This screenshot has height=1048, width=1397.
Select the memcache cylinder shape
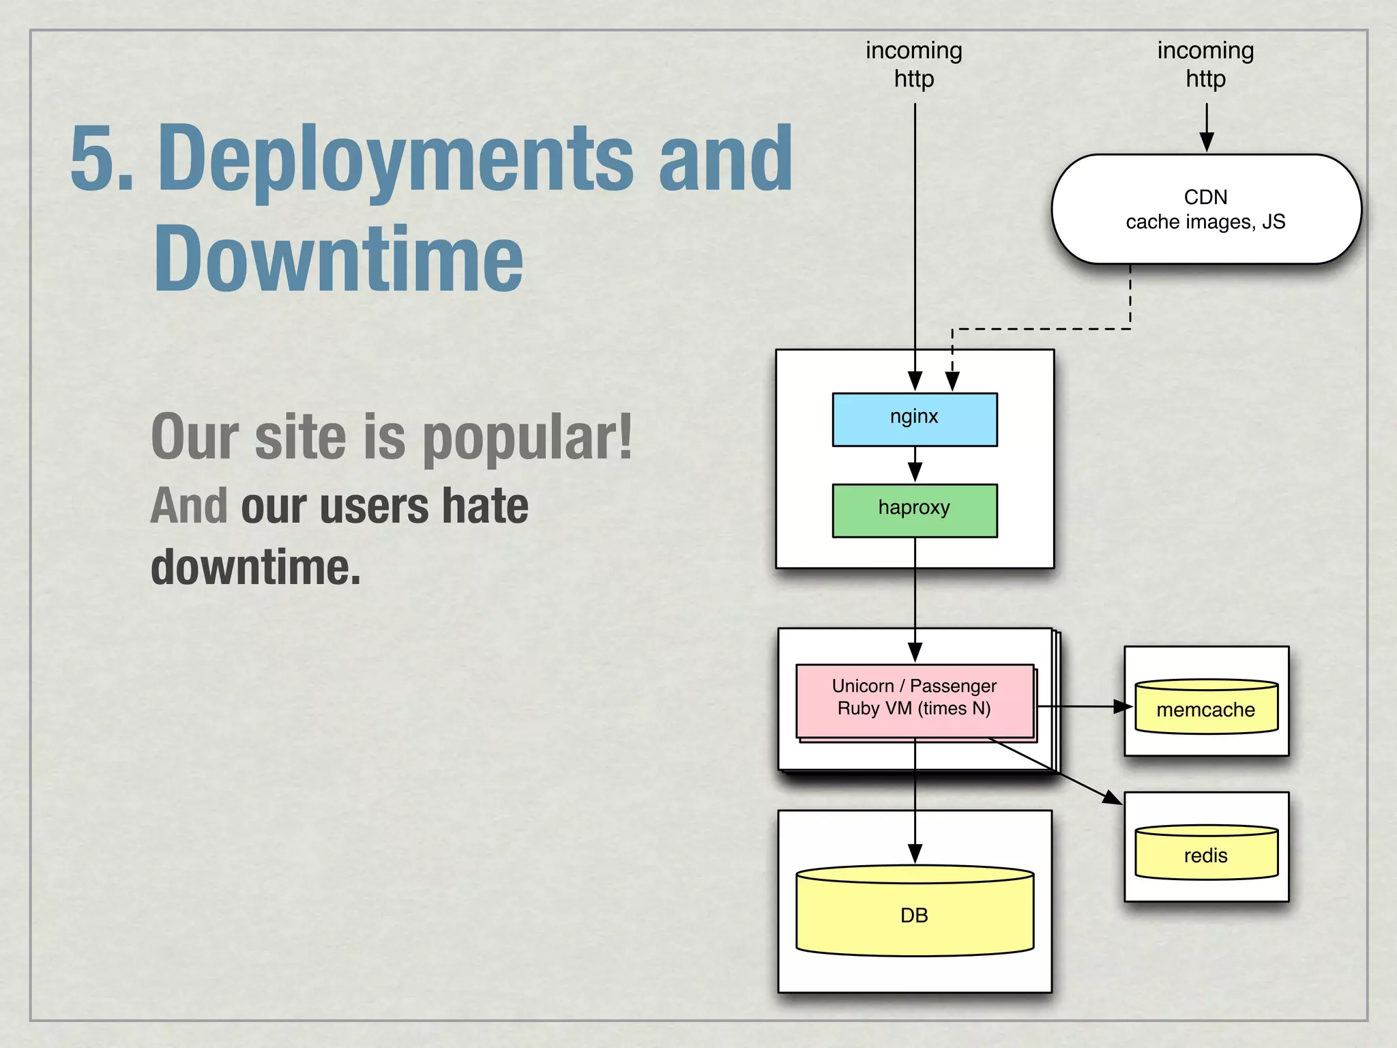1205,707
